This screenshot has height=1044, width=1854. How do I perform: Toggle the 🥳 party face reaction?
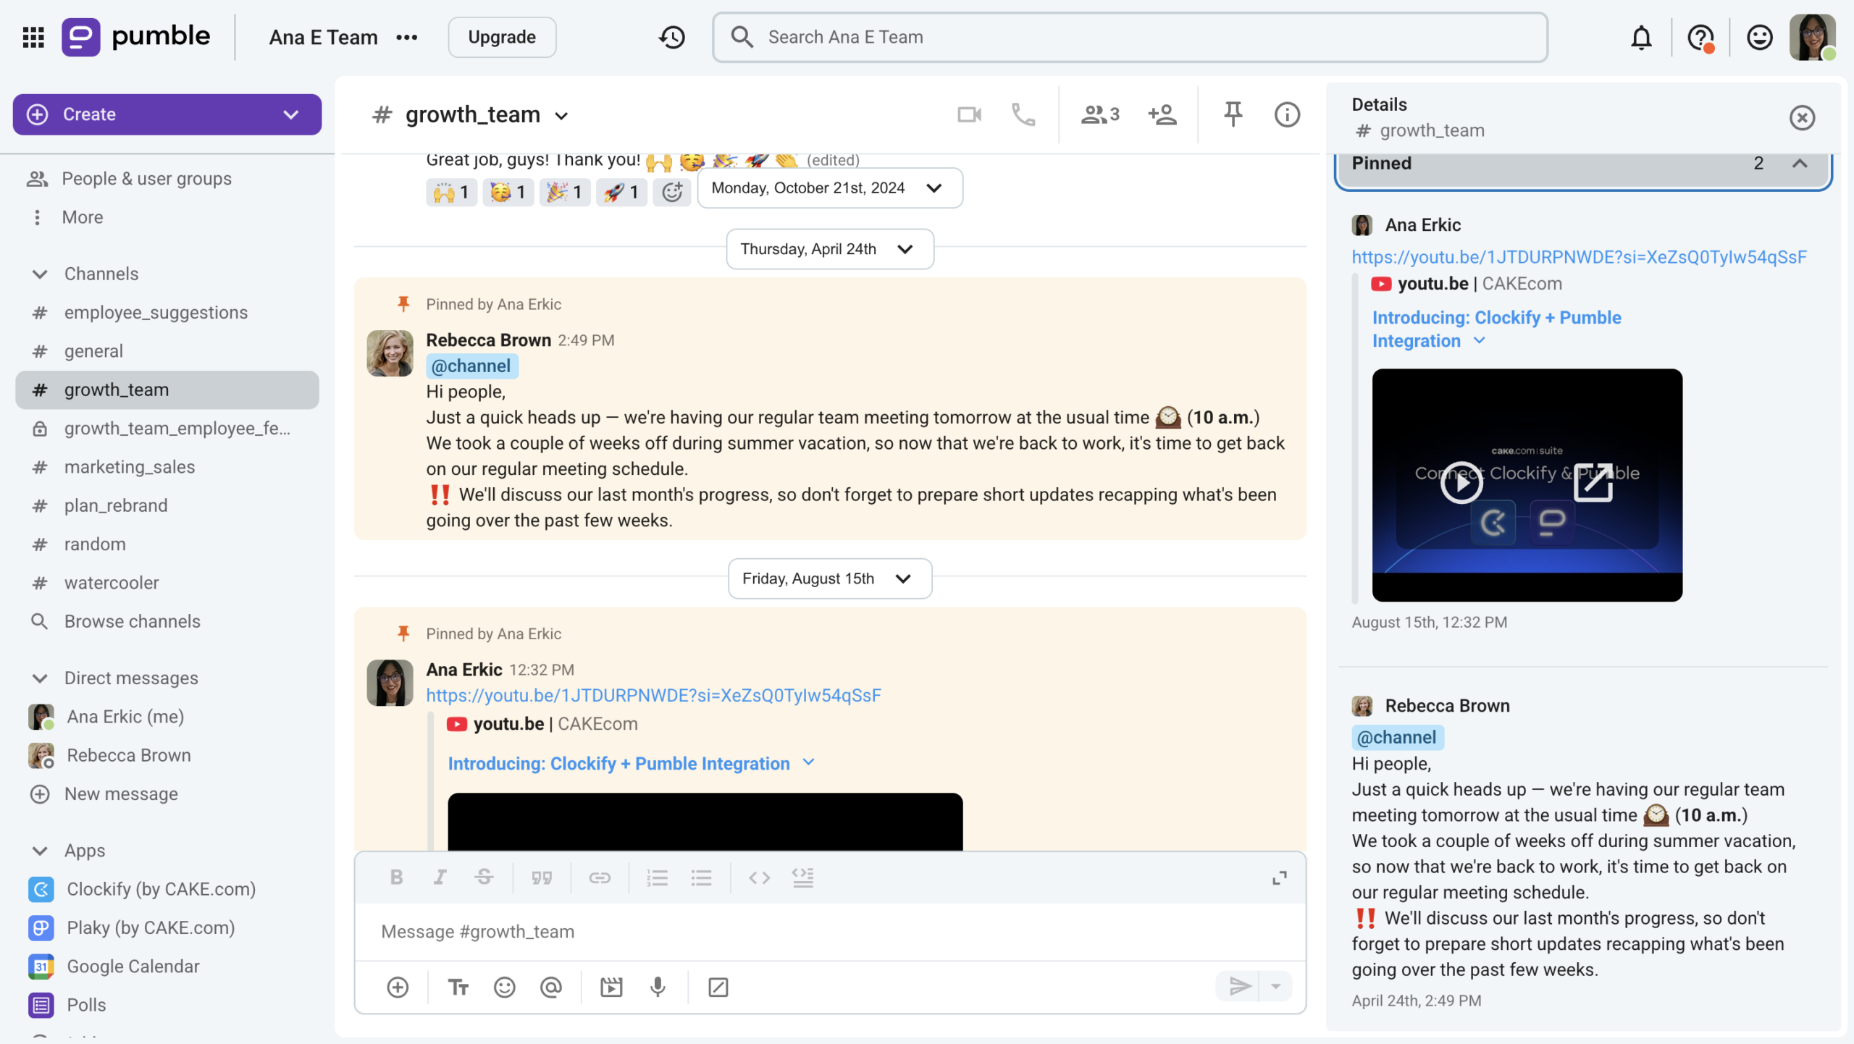coord(508,191)
